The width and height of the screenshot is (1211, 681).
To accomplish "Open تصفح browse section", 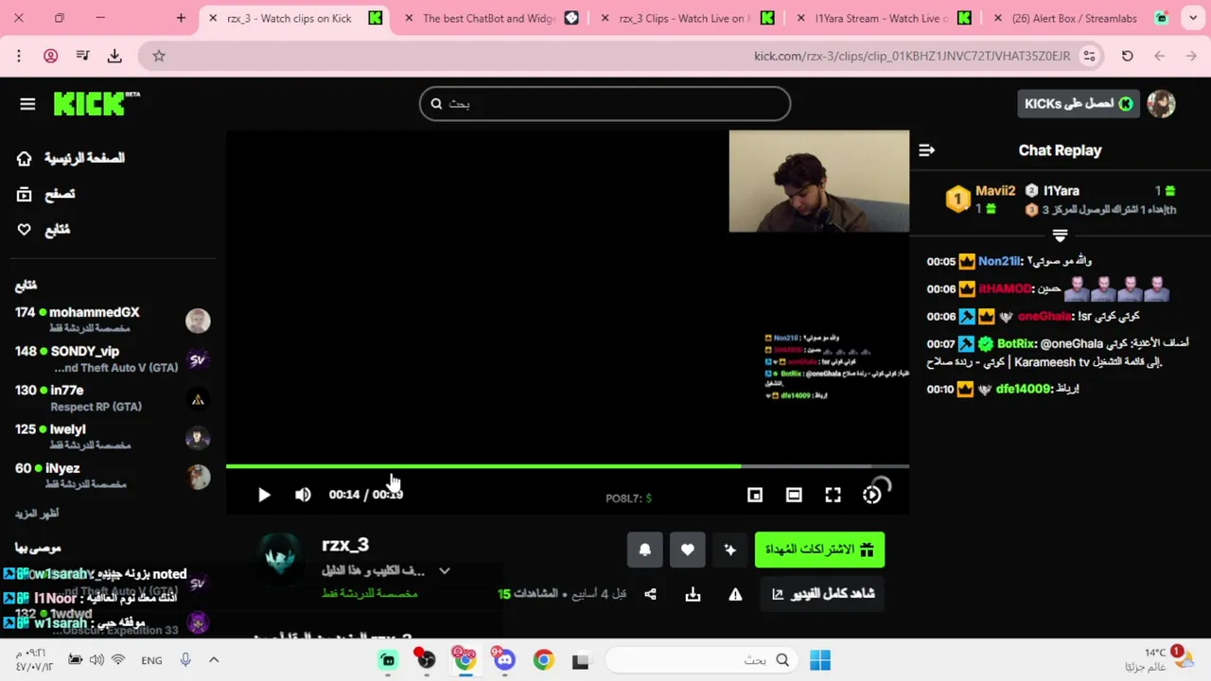I will pyautogui.click(x=46, y=194).
